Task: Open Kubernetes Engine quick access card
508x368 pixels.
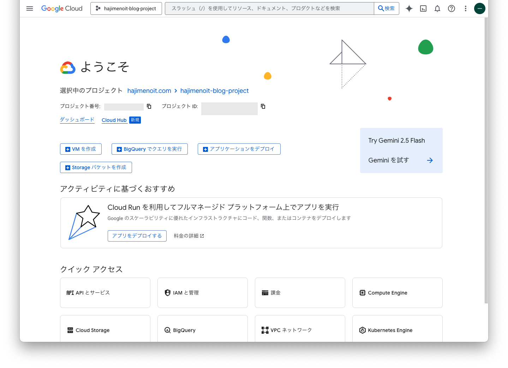Action: click(x=398, y=328)
